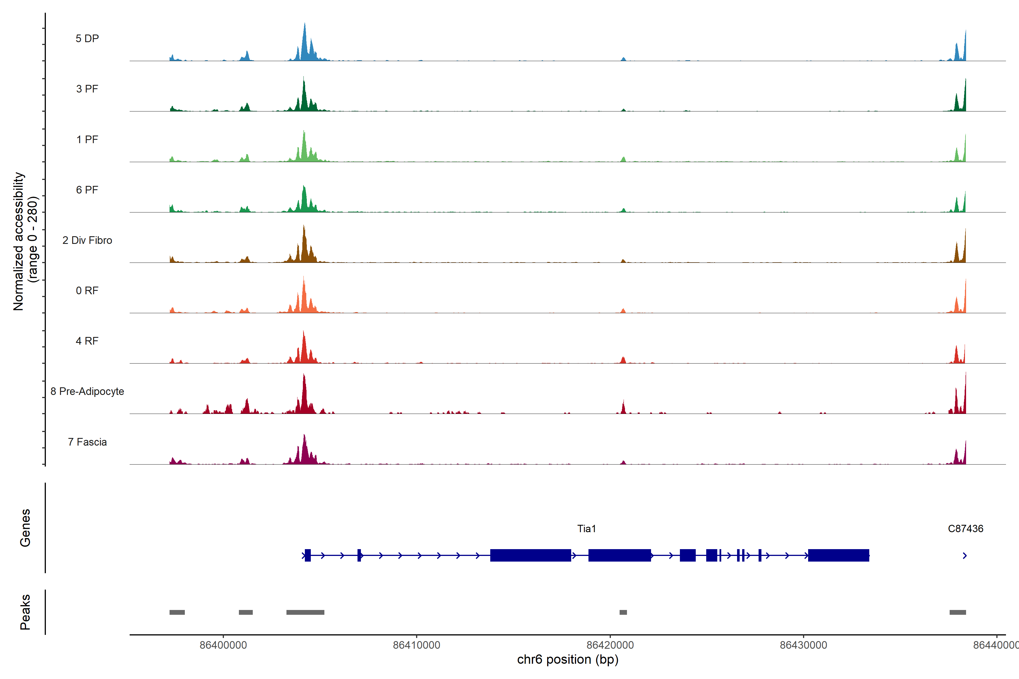Click the first Tia1 exon at gene start
1019x679 pixels.
pyautogui.click(x=308, y=555)
